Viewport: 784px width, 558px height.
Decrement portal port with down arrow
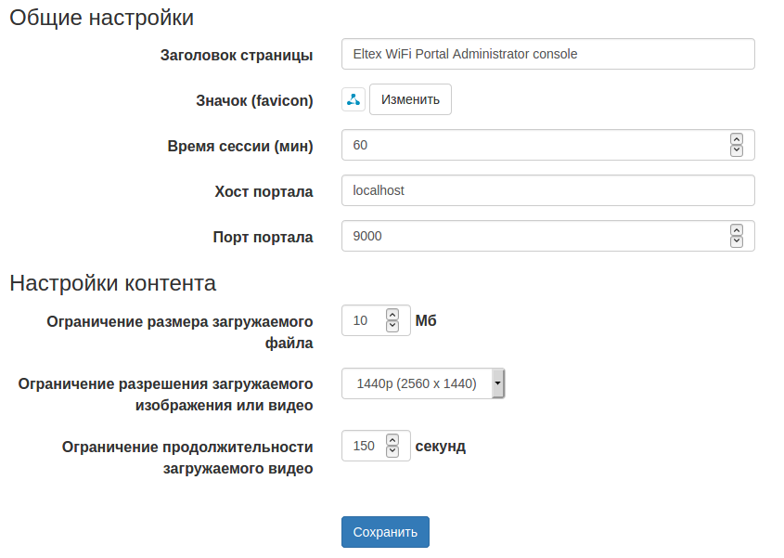coord(737,241)
